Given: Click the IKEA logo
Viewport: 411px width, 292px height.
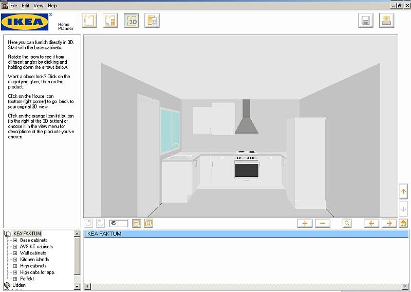Looking at the screenshot, I should tap(25, 22).
